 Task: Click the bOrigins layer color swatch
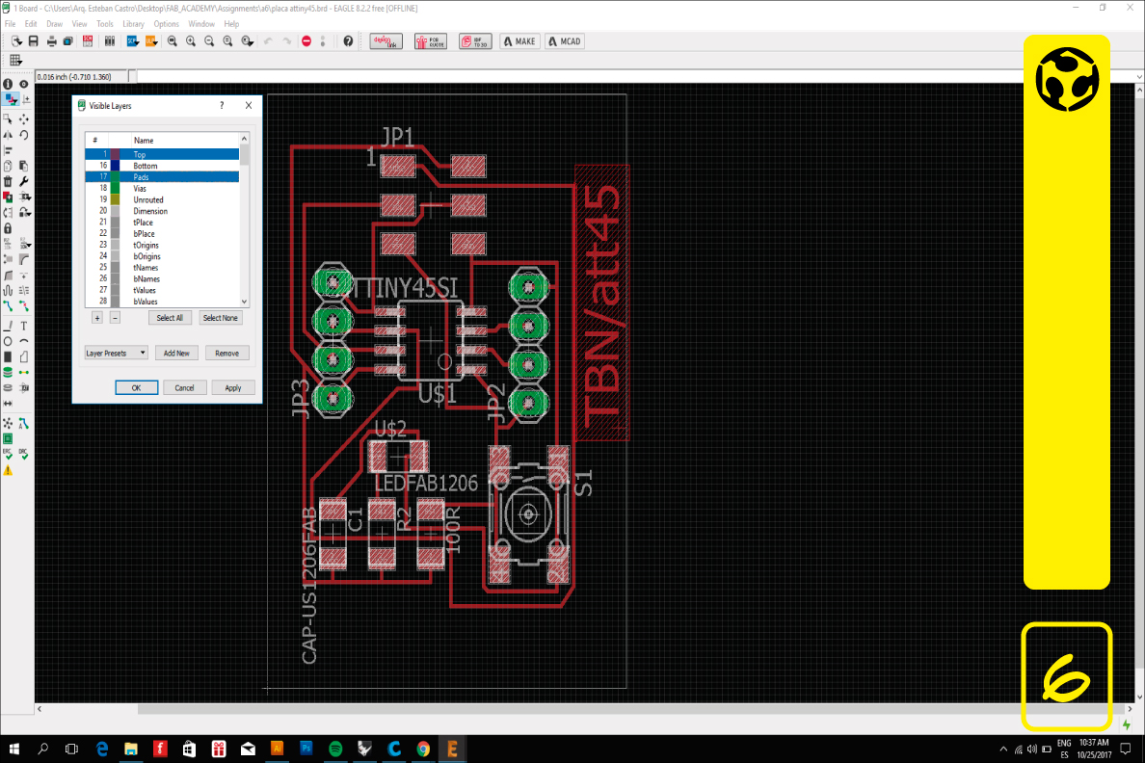(116, 256)
